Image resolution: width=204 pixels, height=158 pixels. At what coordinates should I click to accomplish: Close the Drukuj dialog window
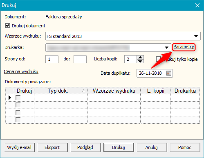tap(197, 5)
